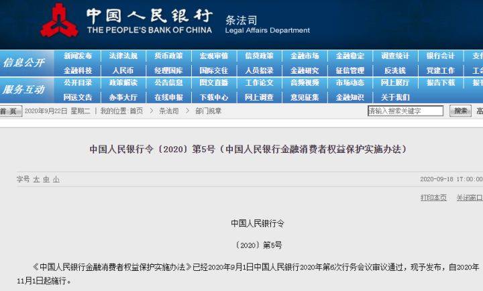Open the 新闻发布 menu item
The width and height of the screenshot is (483, 291).
point(78,56)
